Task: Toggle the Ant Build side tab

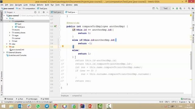Action: (193, 39)
